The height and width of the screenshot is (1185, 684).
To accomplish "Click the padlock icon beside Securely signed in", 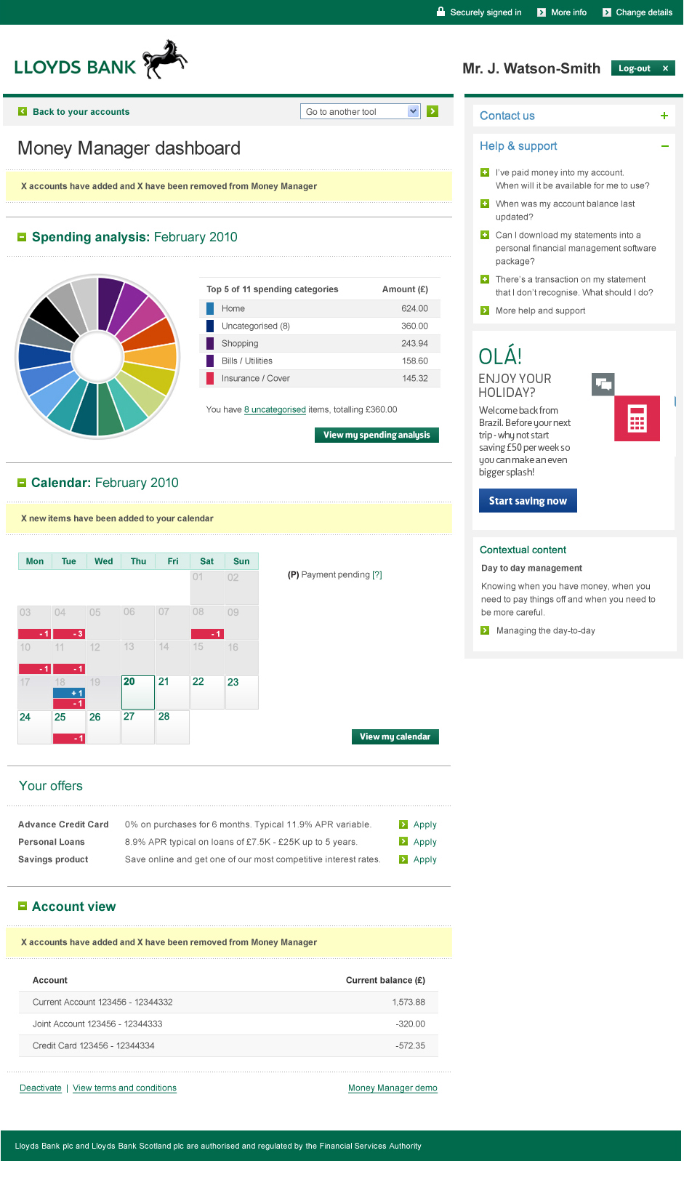I will [x=440, y=12].
